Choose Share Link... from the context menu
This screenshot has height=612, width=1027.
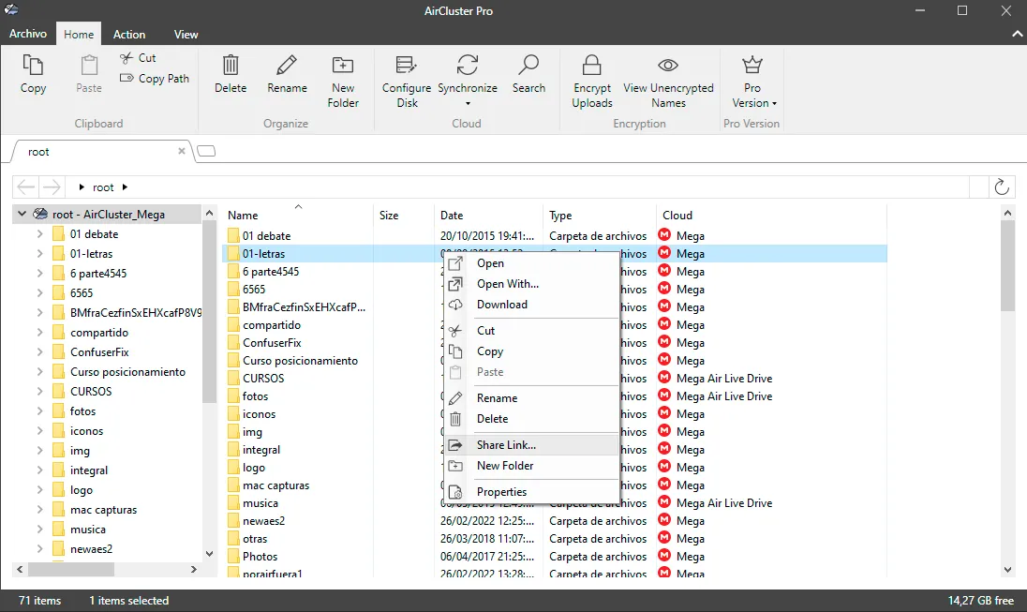[x=531, y=445]
